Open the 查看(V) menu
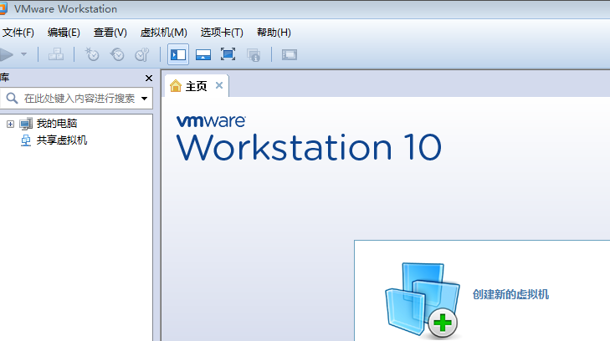The width and height of the screenshot is (610, 341). click(x=110, y=33)
